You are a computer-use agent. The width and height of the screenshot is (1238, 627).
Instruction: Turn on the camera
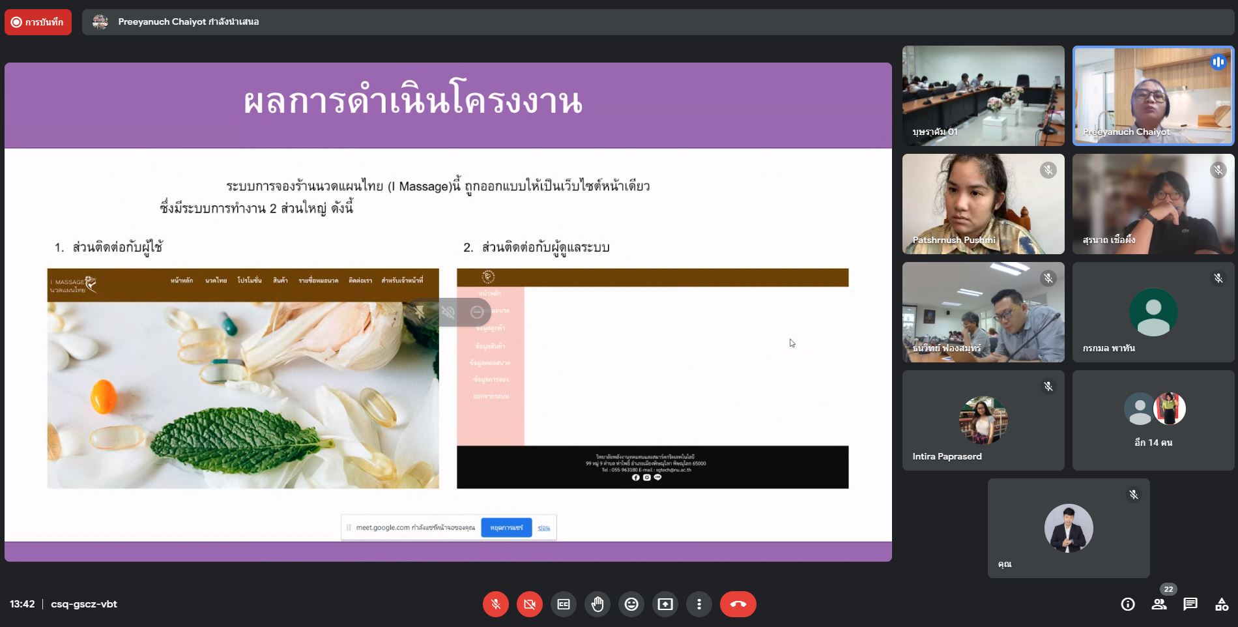point(529,604)
